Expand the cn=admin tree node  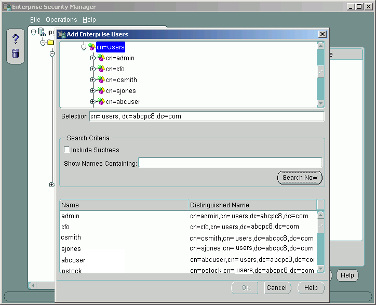93,58
